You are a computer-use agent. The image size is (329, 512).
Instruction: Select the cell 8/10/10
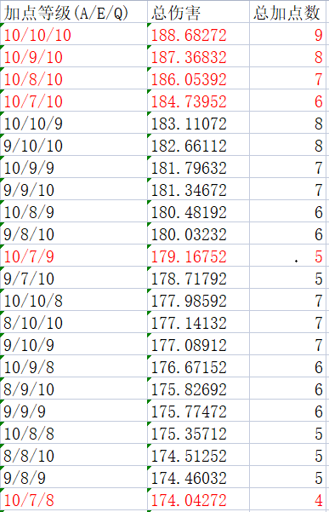[x=74, y=323]
